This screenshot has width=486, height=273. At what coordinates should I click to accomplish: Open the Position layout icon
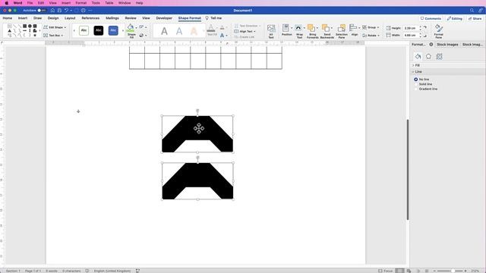click(286, 28)
